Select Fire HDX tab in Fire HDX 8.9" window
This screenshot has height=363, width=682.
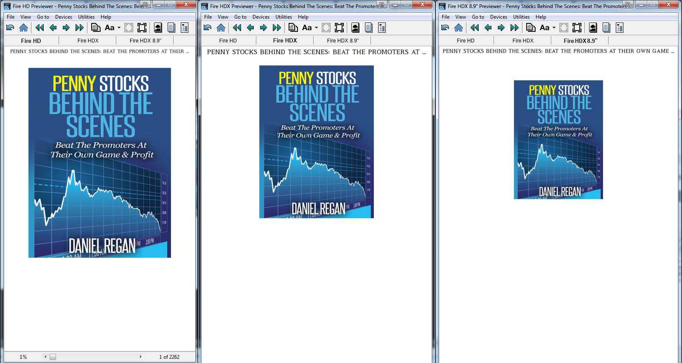pos(523,41)
